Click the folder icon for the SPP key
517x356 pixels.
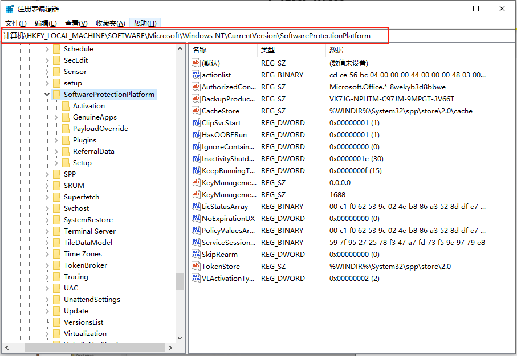tap(55, 174)
